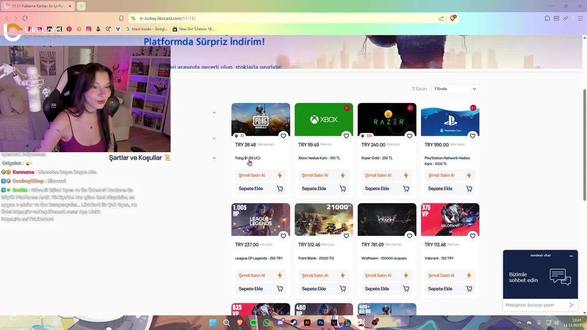The width and height of the screenshot is (587, 330).
Task: Open the New Girl 5.Sezon bookmark
Action: pos(194,29)
